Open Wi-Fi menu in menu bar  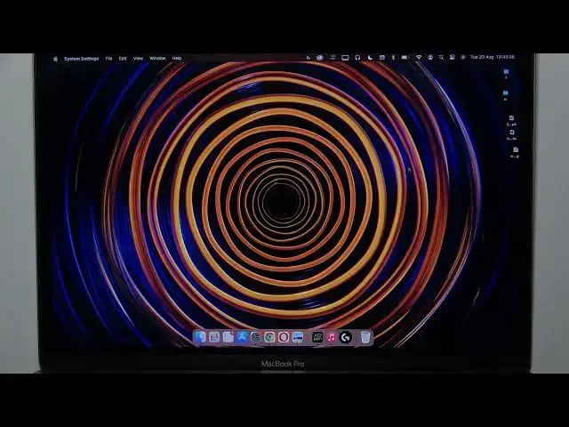pos(419,57)
